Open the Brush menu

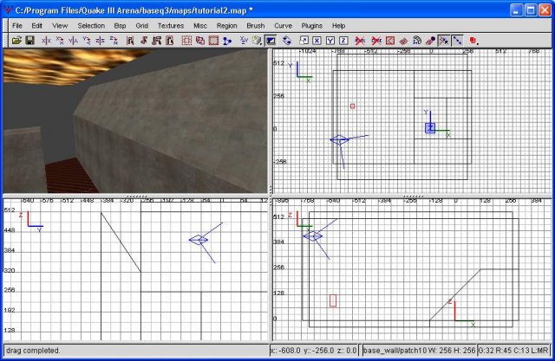click(x=256, y=26)
